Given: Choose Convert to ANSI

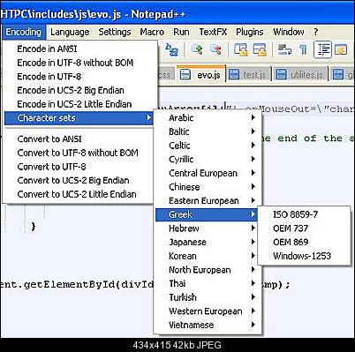Looking at the screenshot, I should 79,139.
